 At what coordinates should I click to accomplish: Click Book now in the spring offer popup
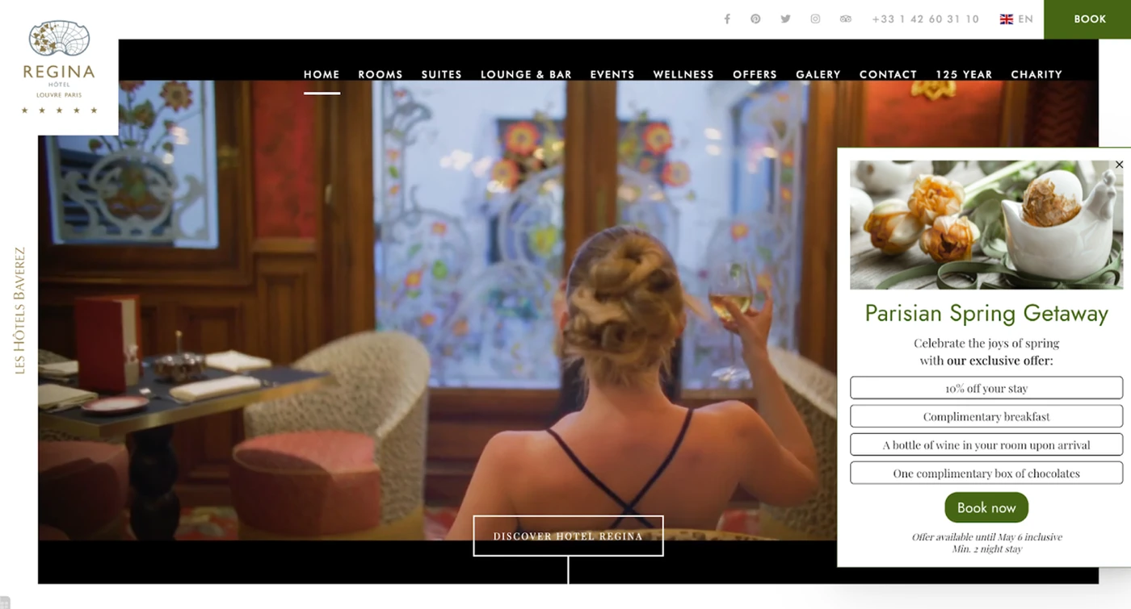click(x=986, y=507)
